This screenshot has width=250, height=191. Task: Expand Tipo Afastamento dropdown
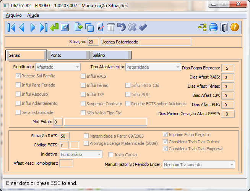pos(153,67)
